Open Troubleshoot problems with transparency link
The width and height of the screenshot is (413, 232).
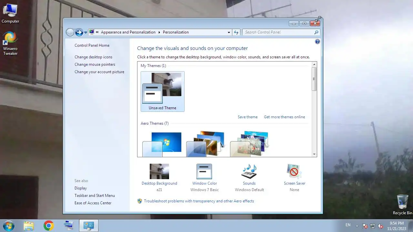point(199,201)
